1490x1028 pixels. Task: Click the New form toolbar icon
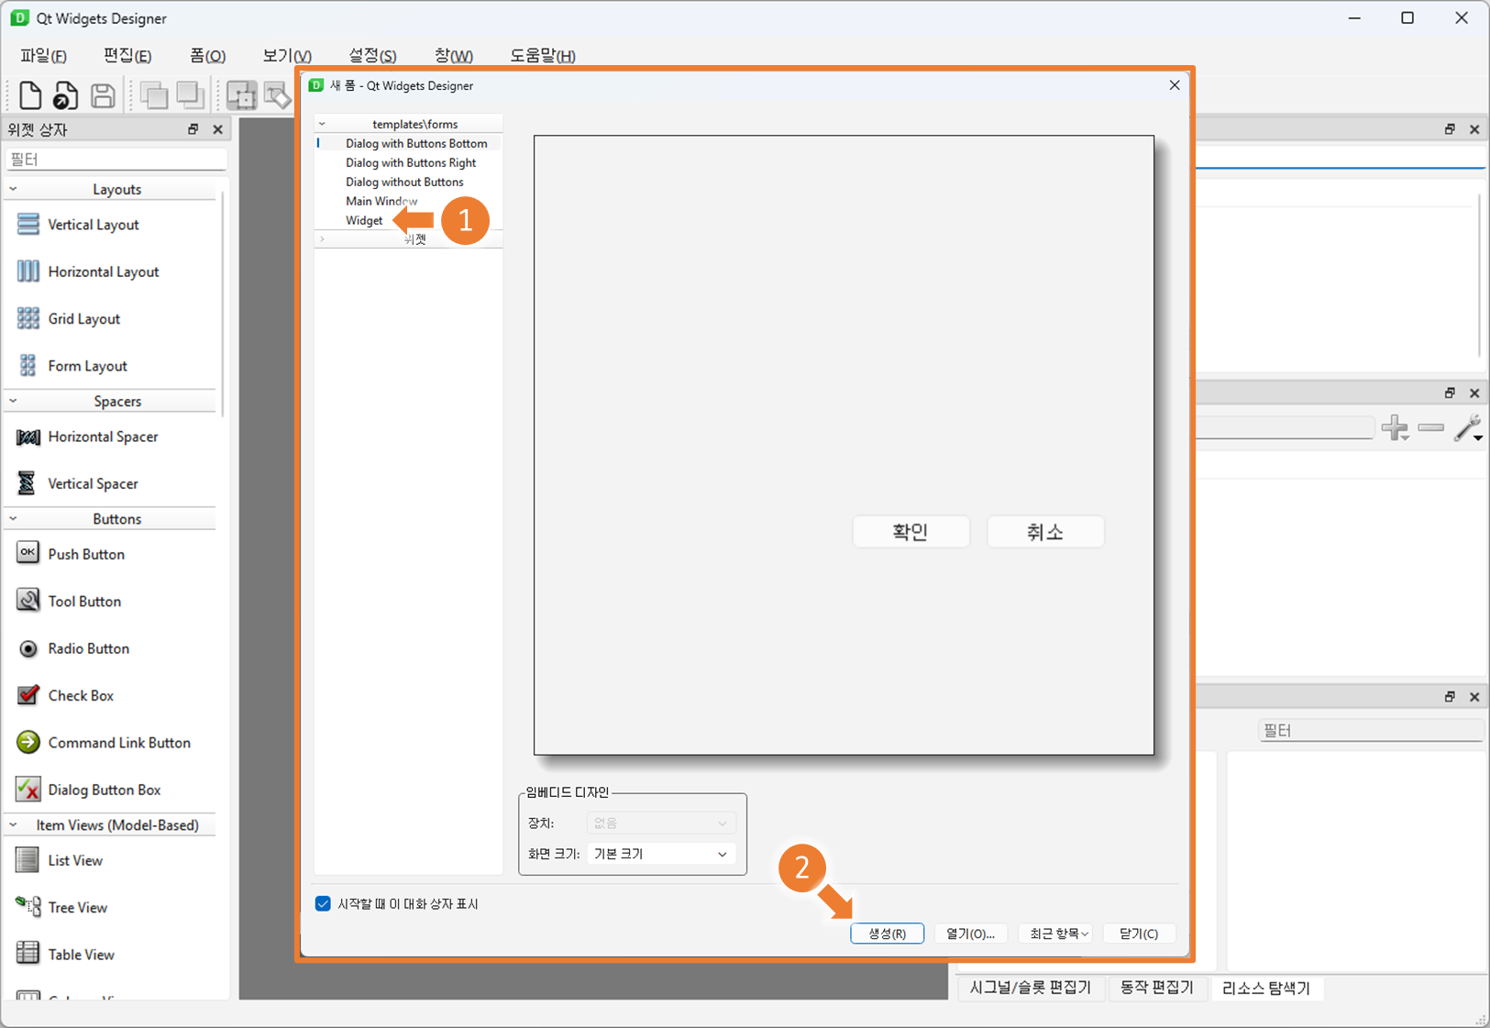(x=29, y=95)
